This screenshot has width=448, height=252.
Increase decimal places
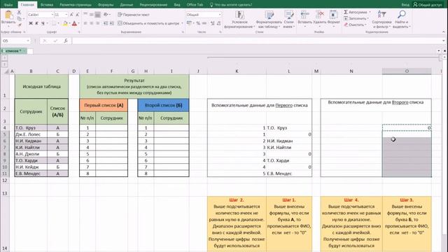(212, 23)
